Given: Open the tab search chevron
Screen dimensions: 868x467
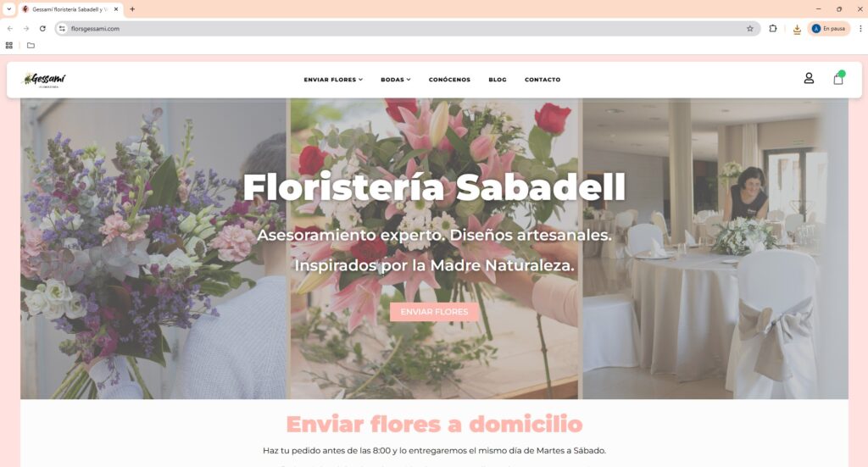Looking at the screenshot, I should 8,9.
